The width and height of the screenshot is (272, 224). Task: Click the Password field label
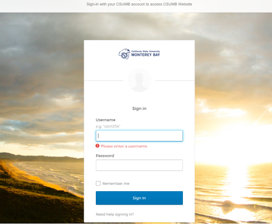click(x=105, y=155)
